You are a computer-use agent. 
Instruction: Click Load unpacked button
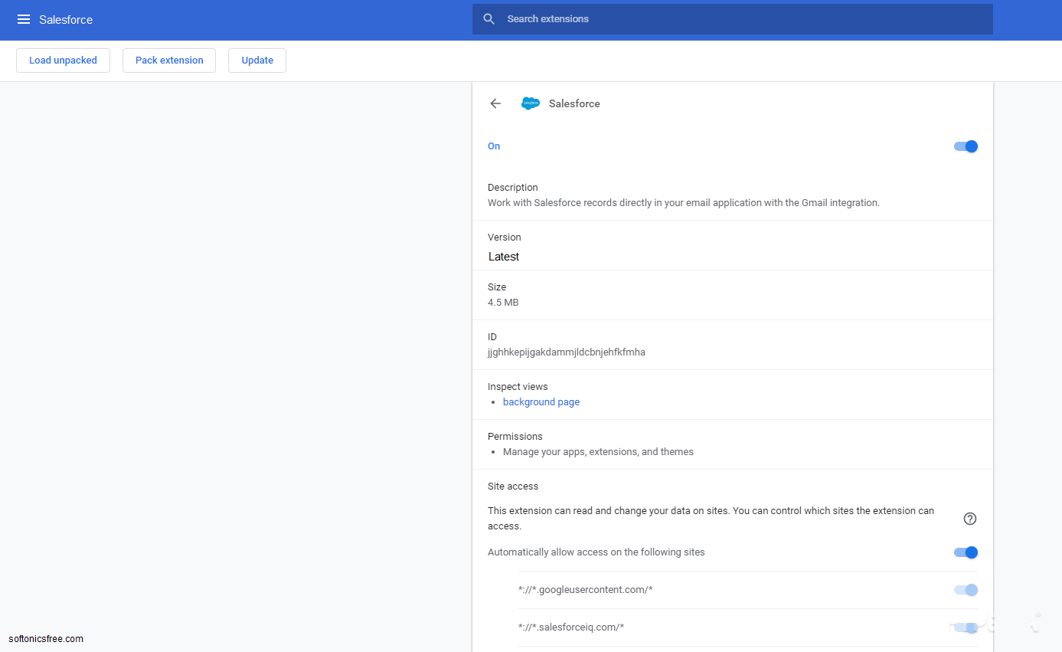(x=63, y=61)
